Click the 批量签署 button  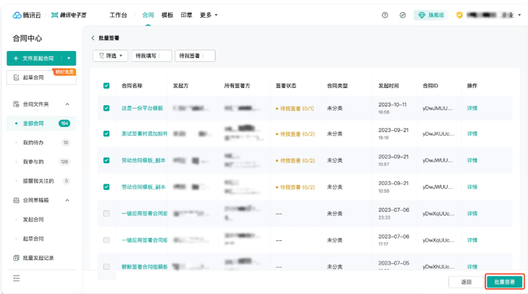coord(504,282)
